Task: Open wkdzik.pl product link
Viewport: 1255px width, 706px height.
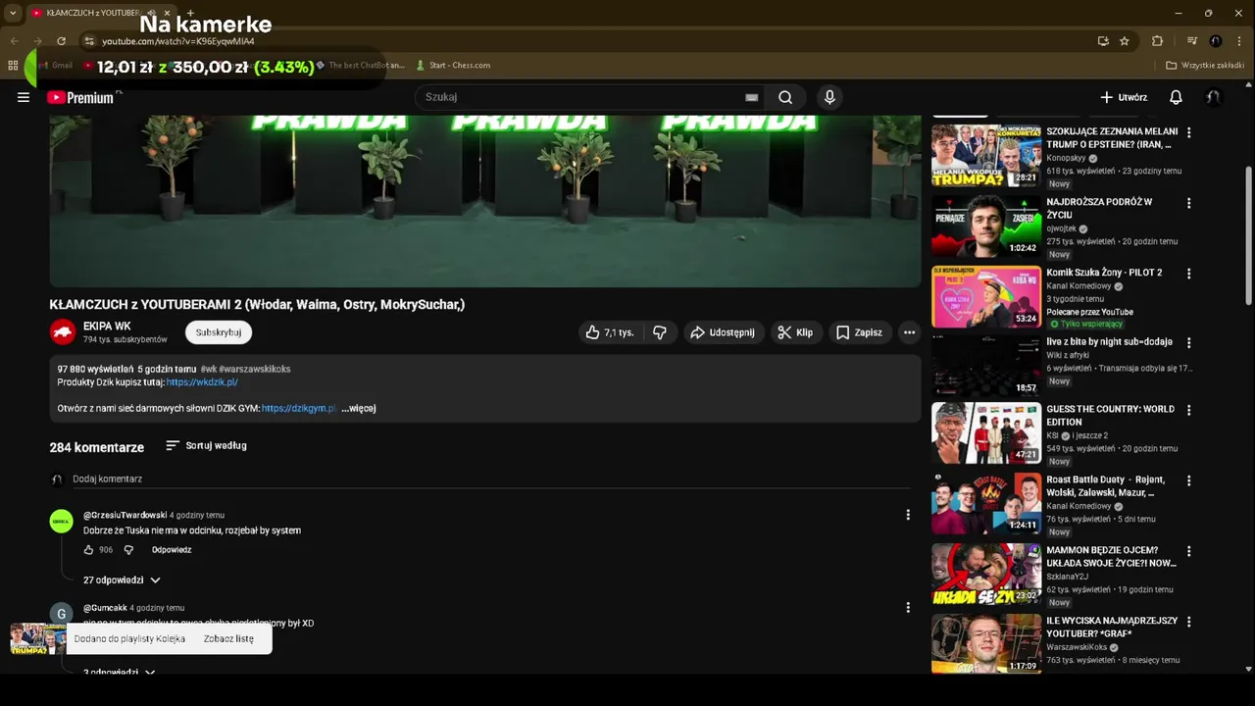Action: point(202,382)
